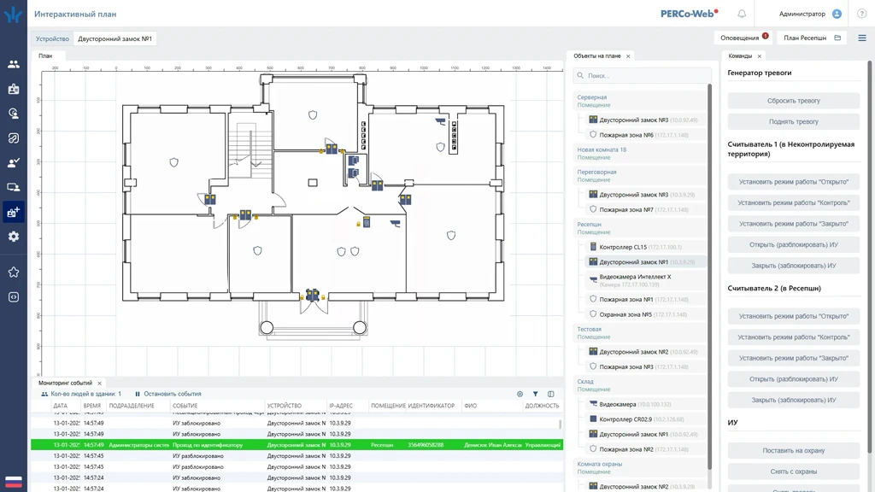
Task: Open the personnel section in the sidebar
Action: click(x=14, y=64)
